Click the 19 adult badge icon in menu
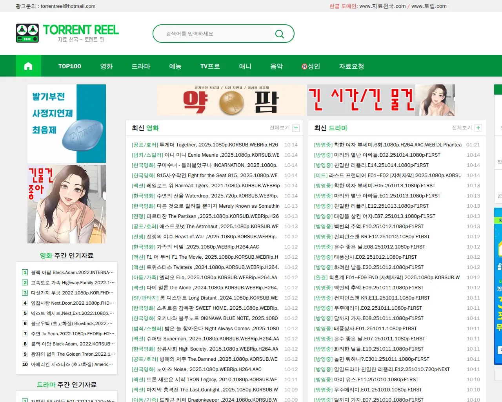The height and width of the screenshot is (402, 502). (x=304, y=66)
